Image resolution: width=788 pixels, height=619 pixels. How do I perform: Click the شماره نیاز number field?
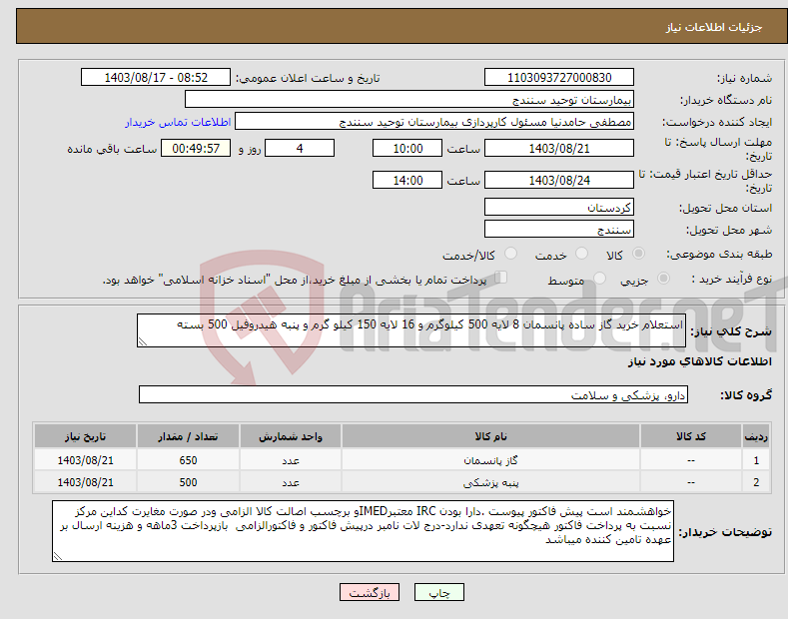(x=559, y=78)
